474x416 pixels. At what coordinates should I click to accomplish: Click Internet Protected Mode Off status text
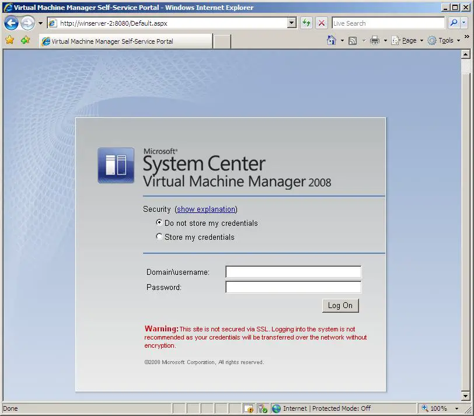[x=327, y=408]
